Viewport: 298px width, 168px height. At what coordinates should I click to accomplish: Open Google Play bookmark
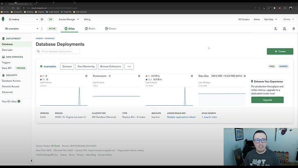pos(66,12)
